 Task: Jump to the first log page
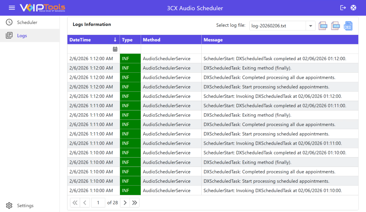pyautogui.click(x=75, y=202)
